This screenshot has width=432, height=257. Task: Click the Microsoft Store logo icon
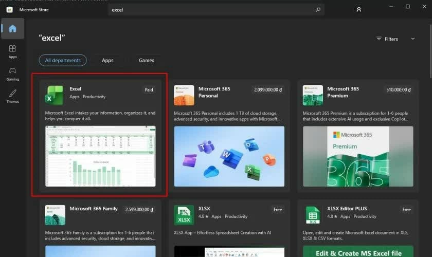tap(9, 10)
